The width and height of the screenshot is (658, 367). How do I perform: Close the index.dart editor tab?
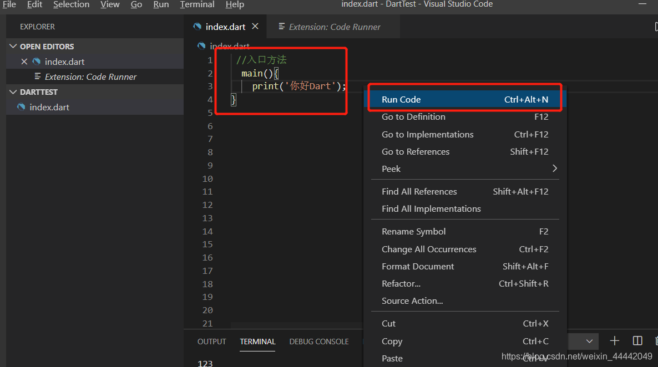[x=255, y=27]
